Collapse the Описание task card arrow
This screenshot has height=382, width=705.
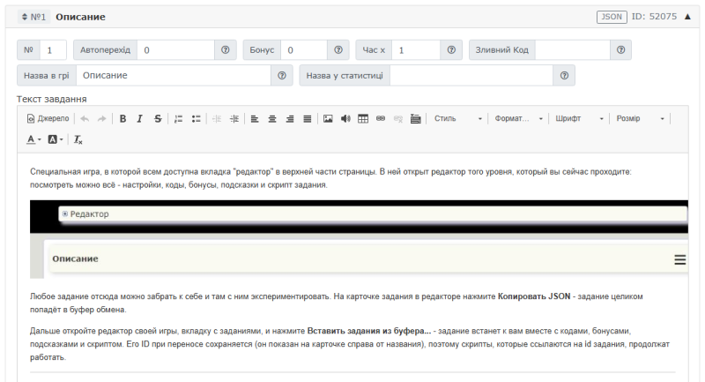pyautogui.click(x=687, y=17)
